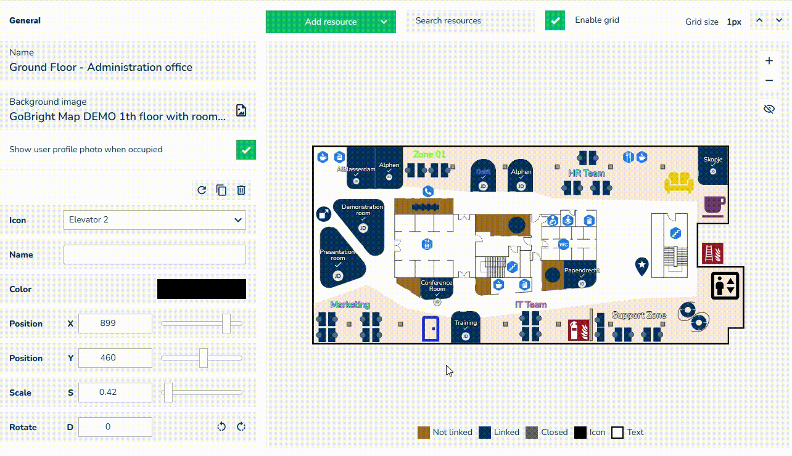The image size is (792, 456).
Task: Click the elevator icon on the map
Action: [725, 286]
